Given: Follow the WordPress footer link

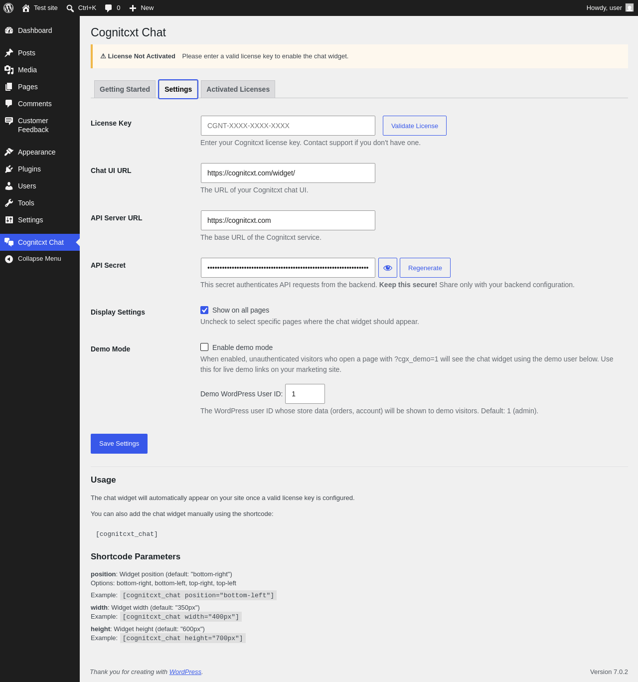Looking at the screenshot, I should [185, 672].
